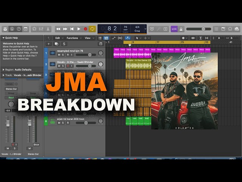Toggle Replace mode shield icon
The image size is (242, 182).
(x=152, y=29)
